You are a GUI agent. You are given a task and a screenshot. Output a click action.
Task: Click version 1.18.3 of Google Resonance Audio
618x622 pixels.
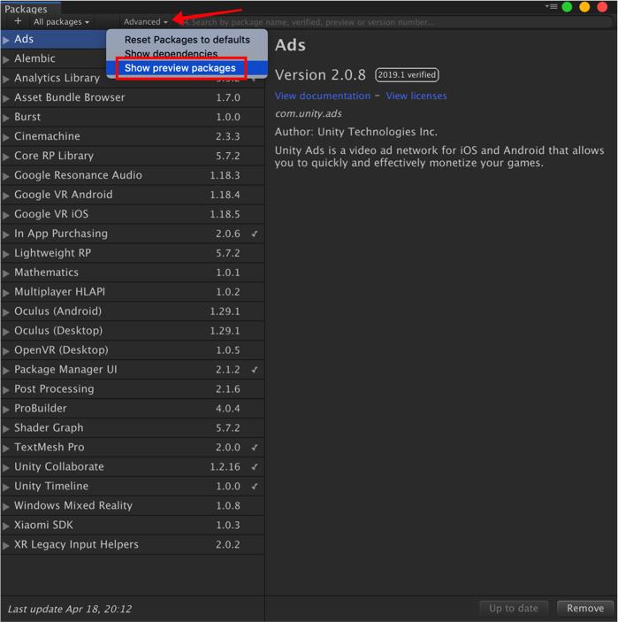(x=225, y=175)
